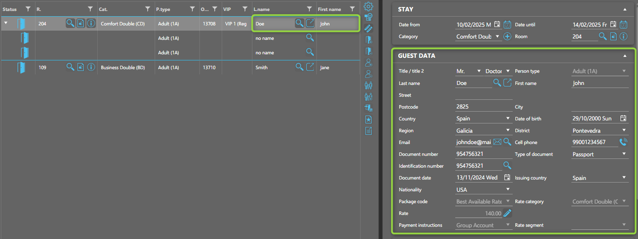Collapse the GUEST DATA section
Viewport: 638px width, 239px height.
click(x=624, y=56)
